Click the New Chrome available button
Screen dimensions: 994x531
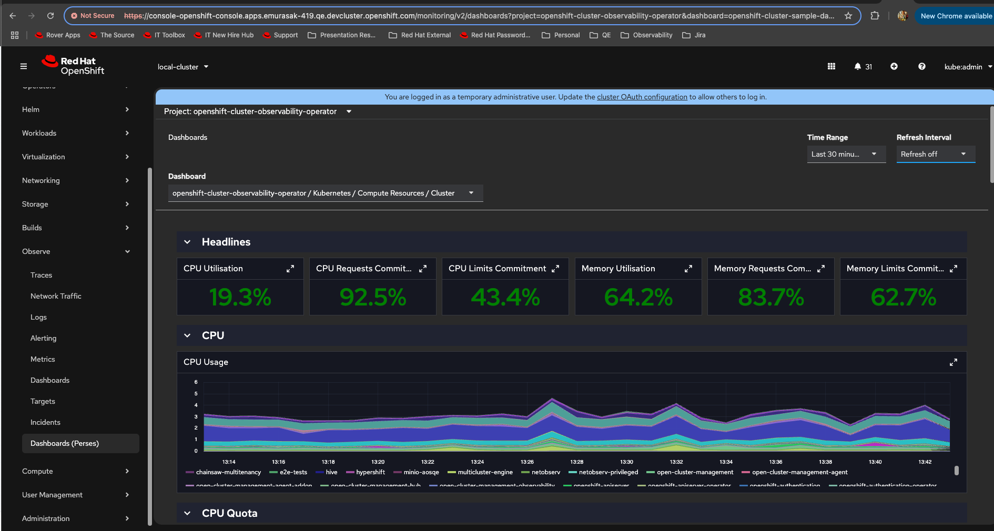(956, 16)
